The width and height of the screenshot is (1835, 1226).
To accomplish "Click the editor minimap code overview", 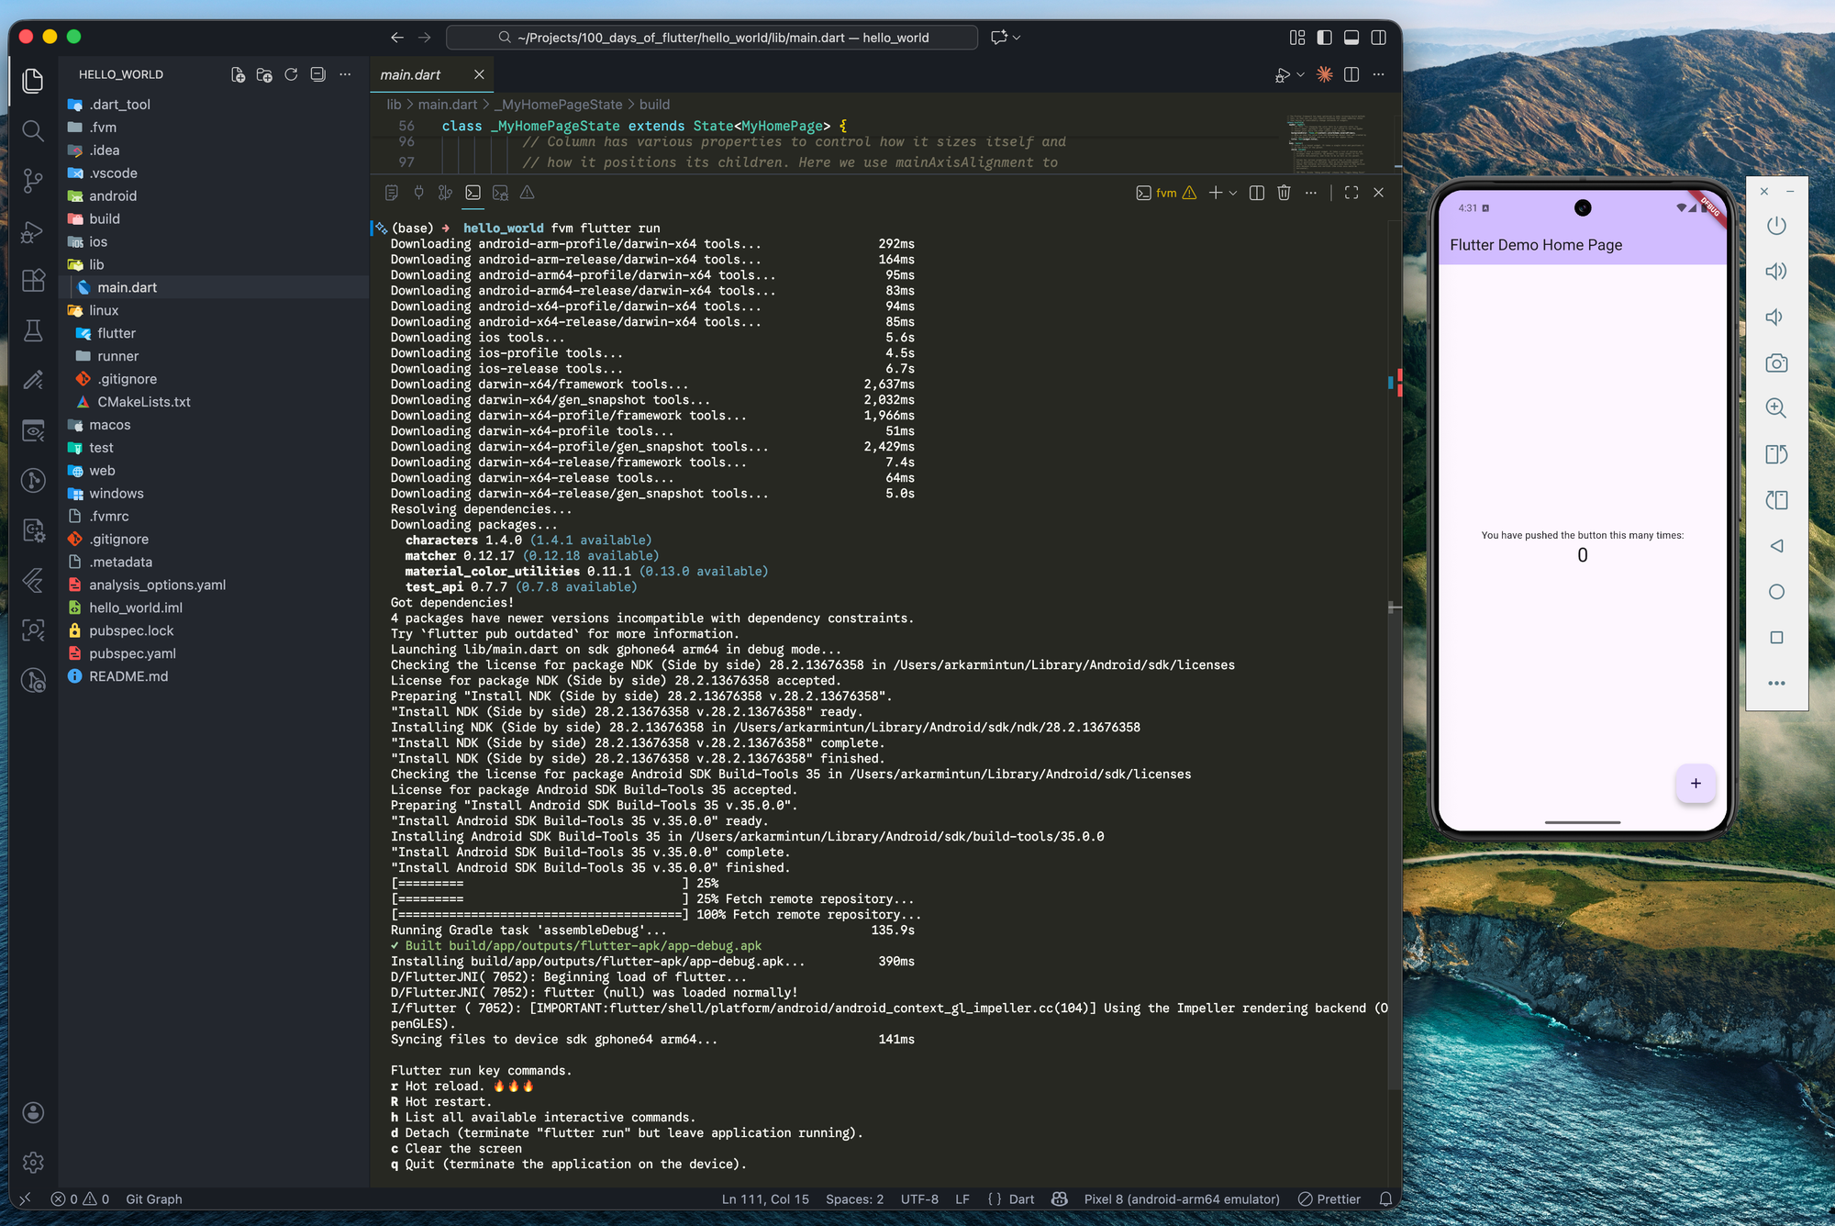I will (1327, 142).
